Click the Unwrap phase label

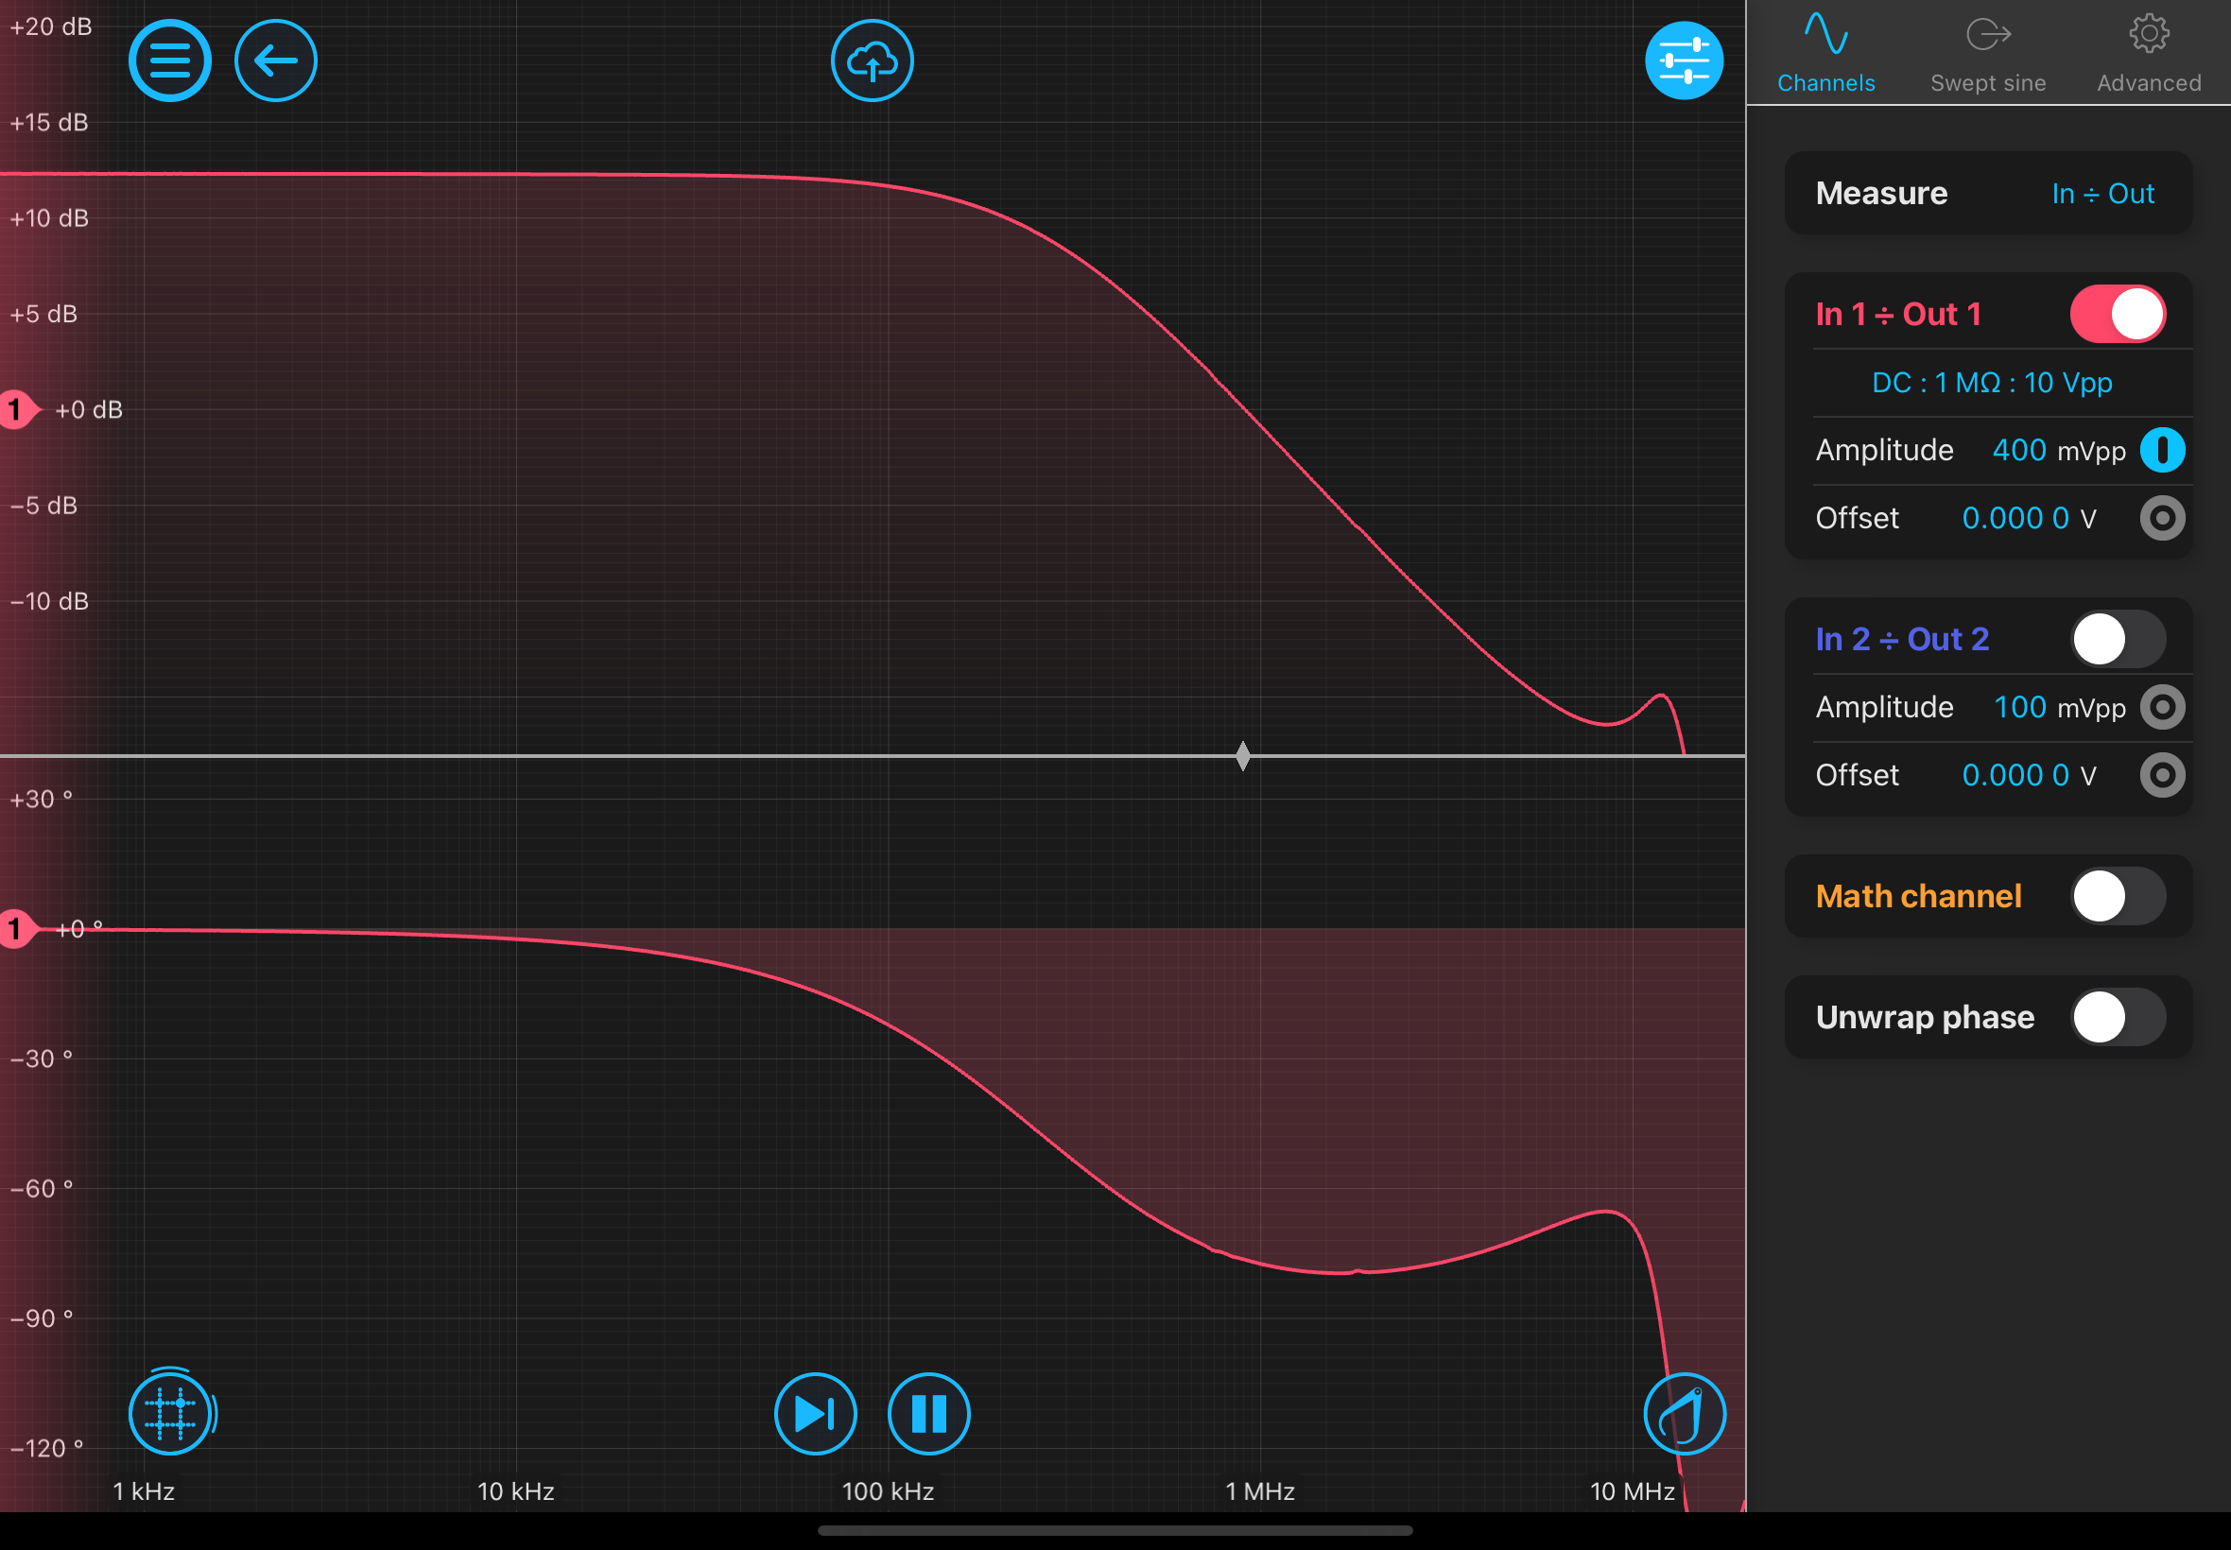click(x=1925, y=1017)
